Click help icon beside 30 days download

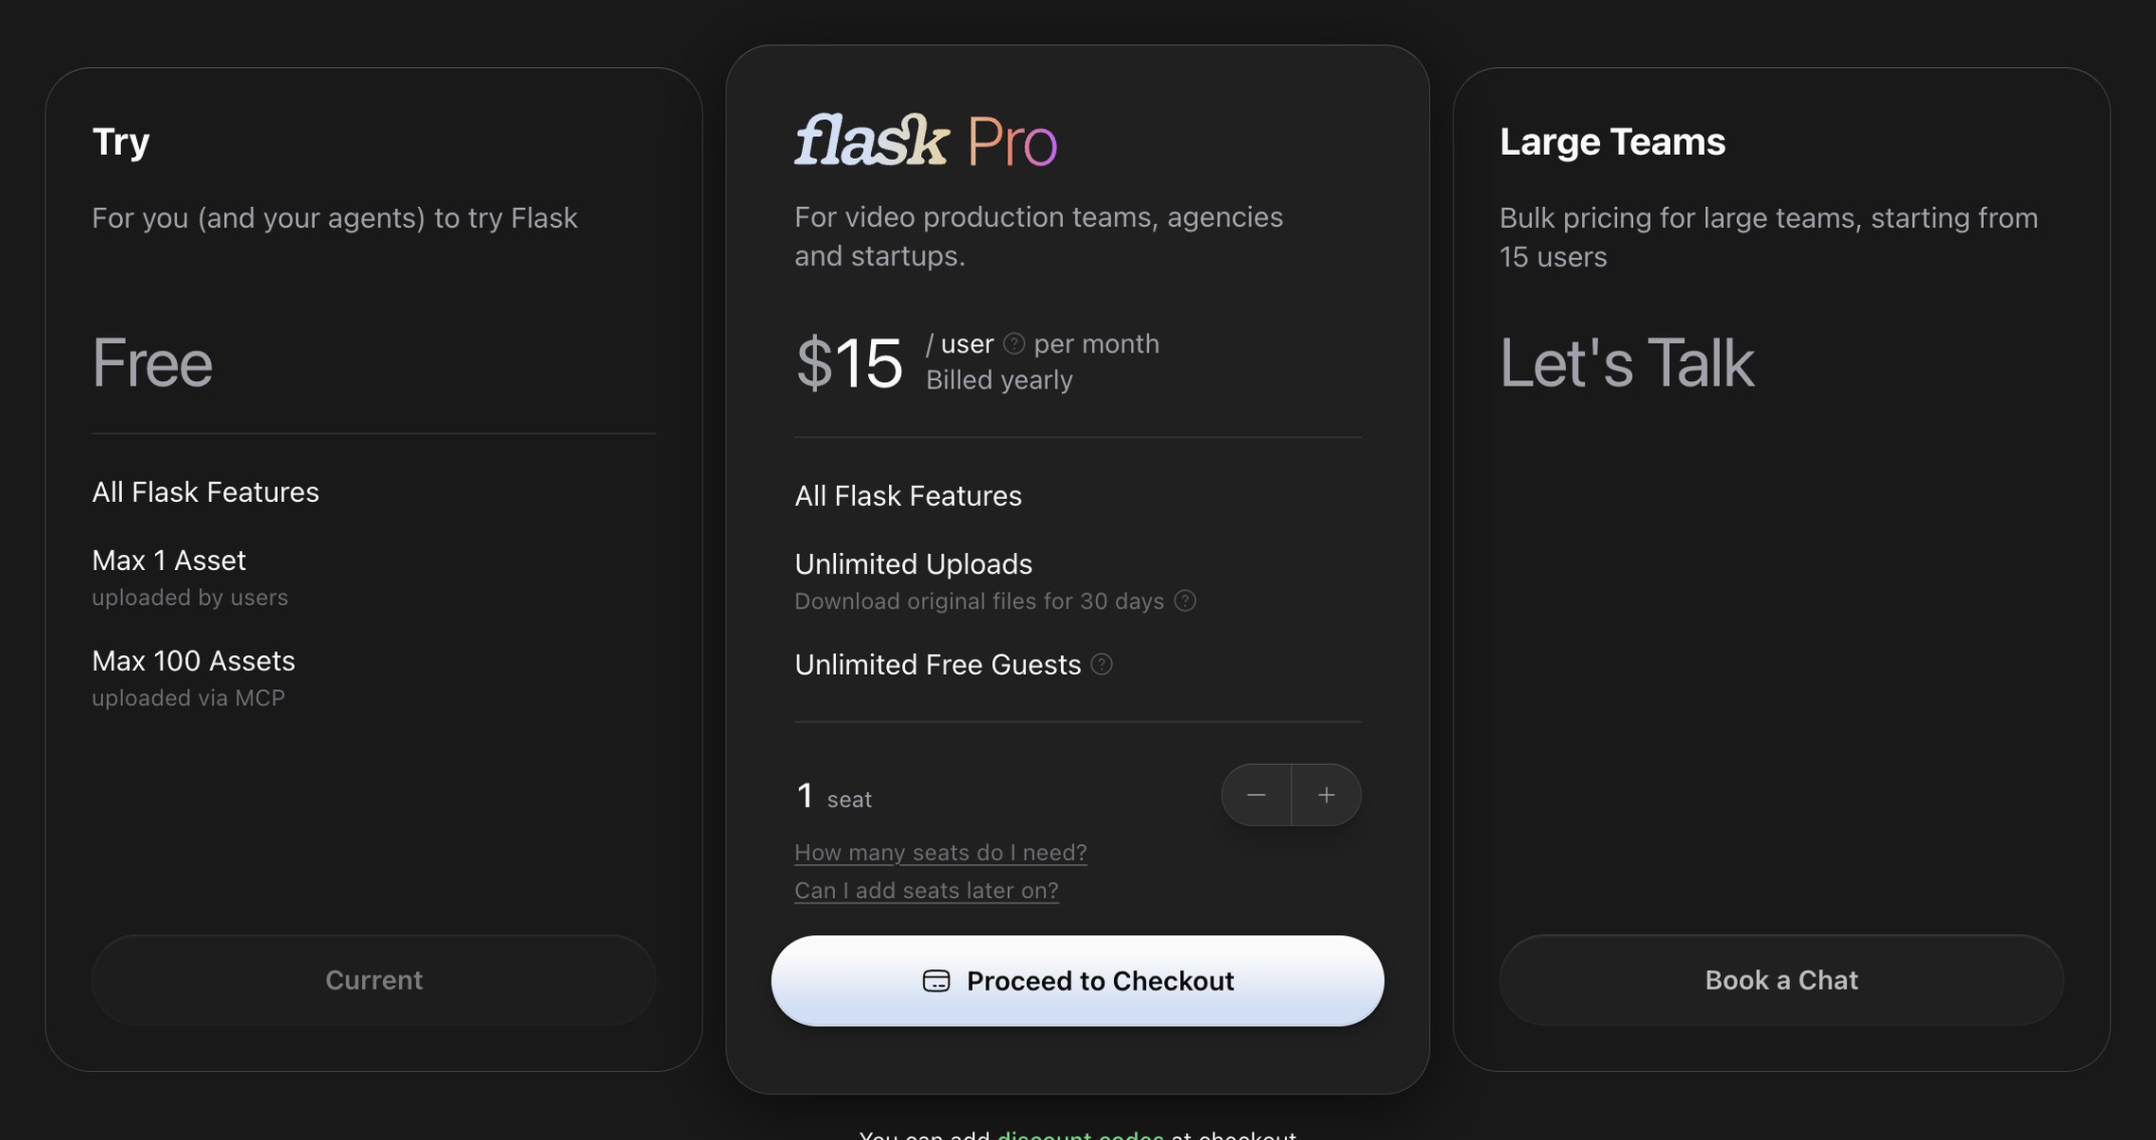pyautogui.click(x=1185, y=601)
